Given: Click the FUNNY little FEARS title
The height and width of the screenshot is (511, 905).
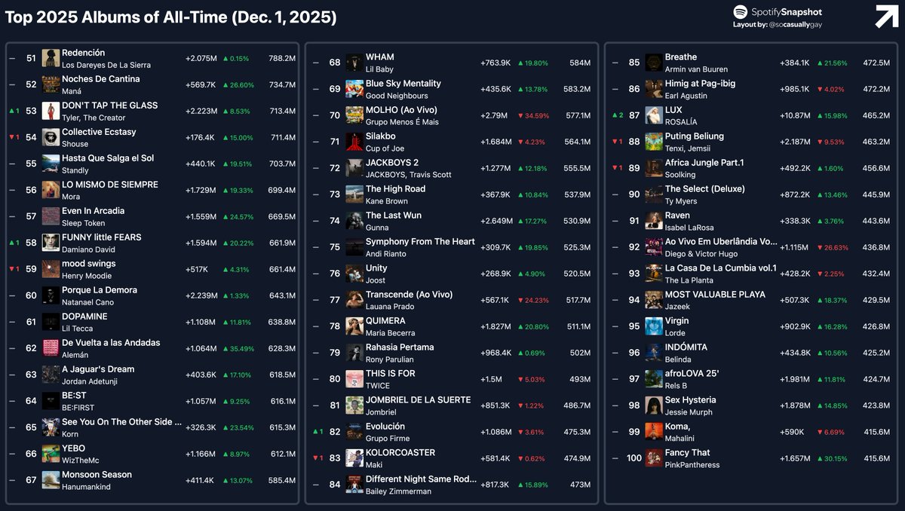Looking at the screenshot, I should [102, 237].
